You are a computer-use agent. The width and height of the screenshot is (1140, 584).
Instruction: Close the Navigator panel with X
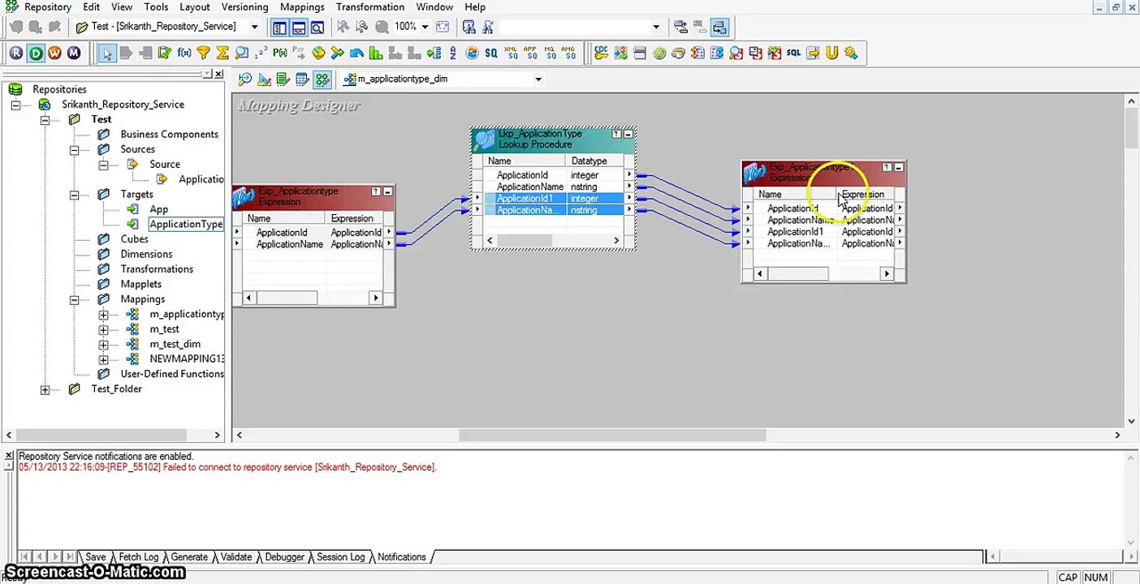219,74
